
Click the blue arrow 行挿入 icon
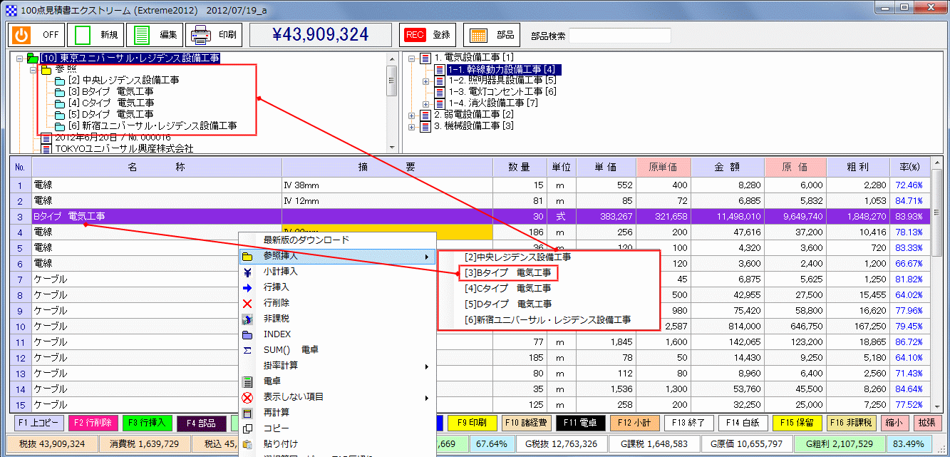pyautogui.click(x=247, y=287)
